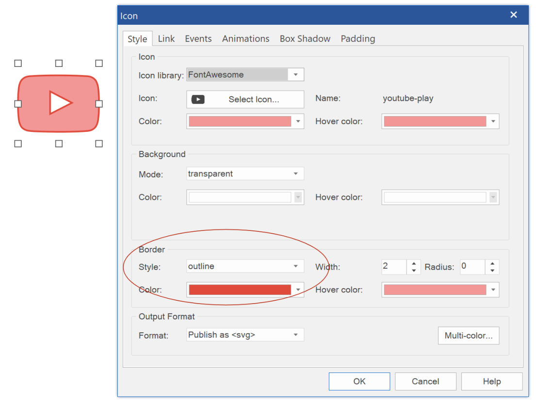The width and height of the screenshot is (537, 405).
Task: Click the Select Icon... button
Action: point(245,99)
